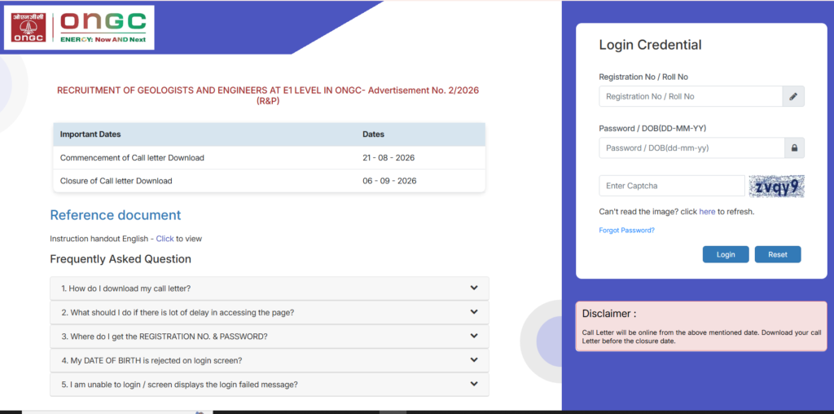The height and width of the screenshot is (414, 834).
Task: Expand FAQ about login failed message
Action: pyautogui.click(x=269, y=384)
